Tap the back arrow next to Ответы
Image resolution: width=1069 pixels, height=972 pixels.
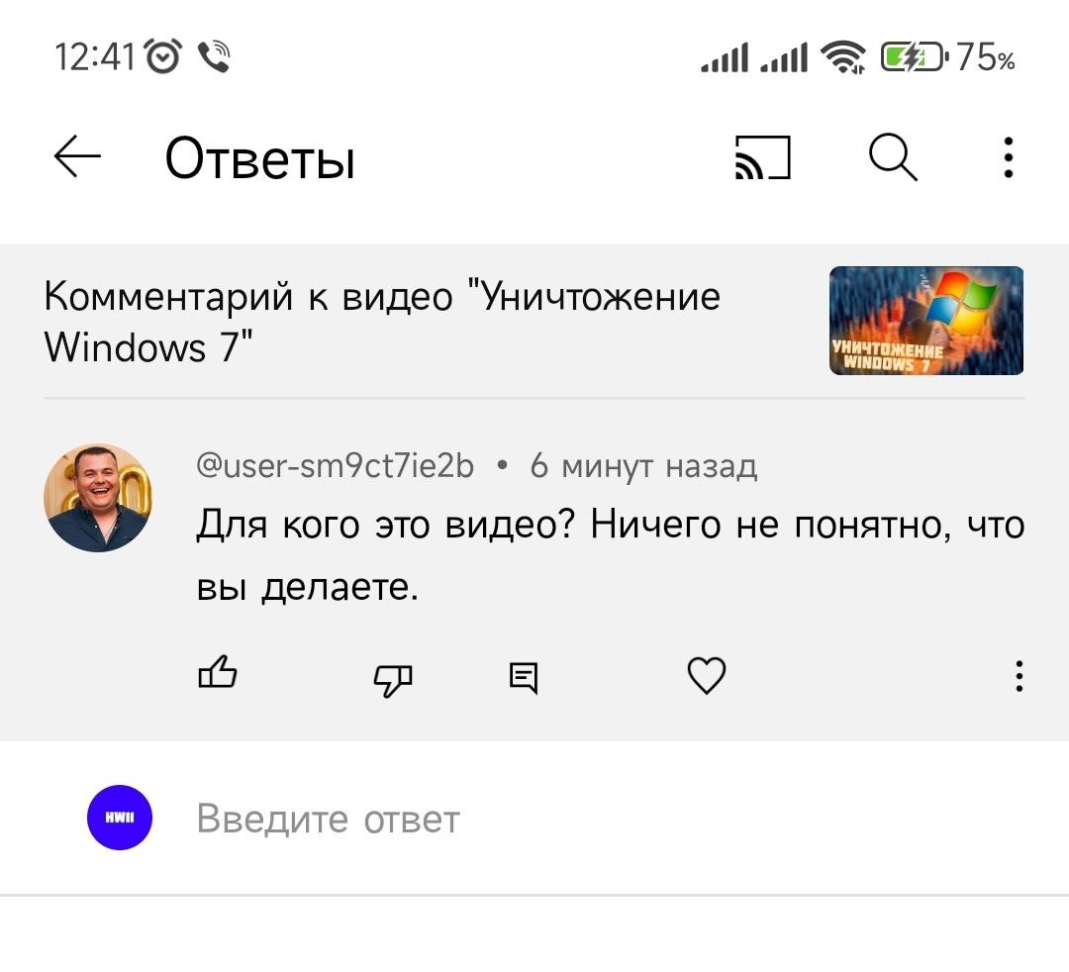(77, 157)
